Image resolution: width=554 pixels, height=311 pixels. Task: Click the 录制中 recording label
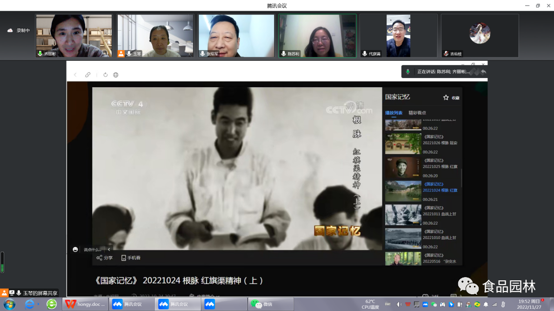tap(23, 31)
